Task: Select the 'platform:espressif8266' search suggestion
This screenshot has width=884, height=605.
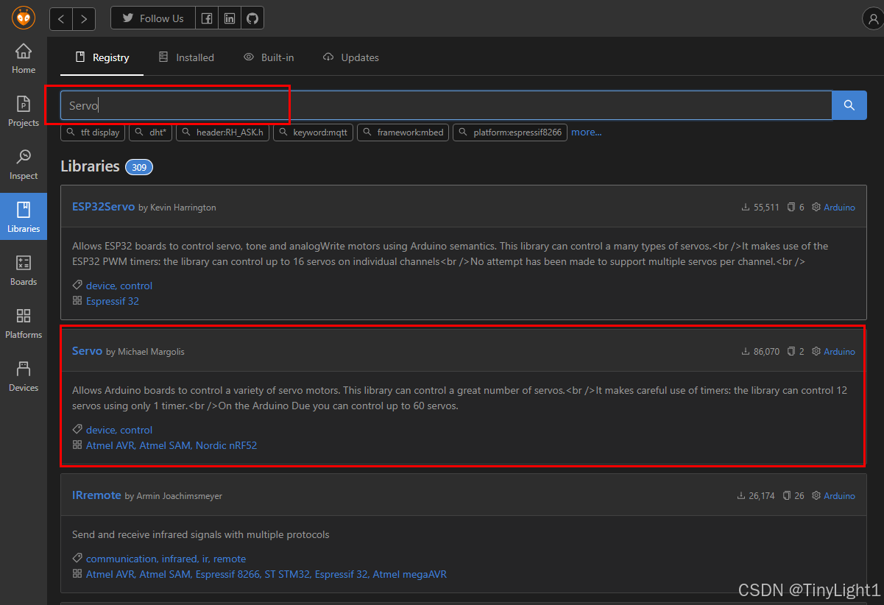Action: [510, 132]
